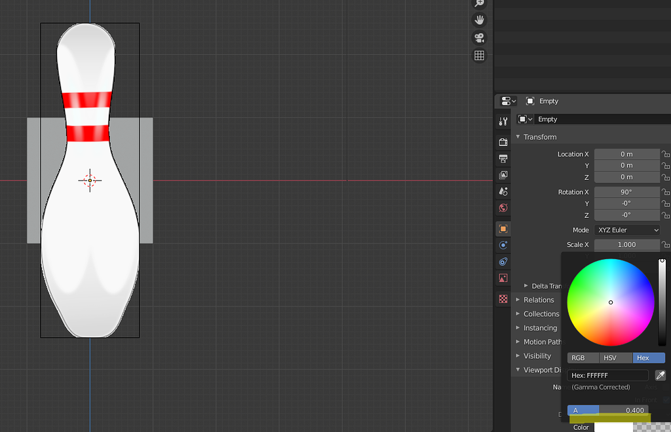
Task: Switch color picker to RGB tab
Action: [583, 357]
